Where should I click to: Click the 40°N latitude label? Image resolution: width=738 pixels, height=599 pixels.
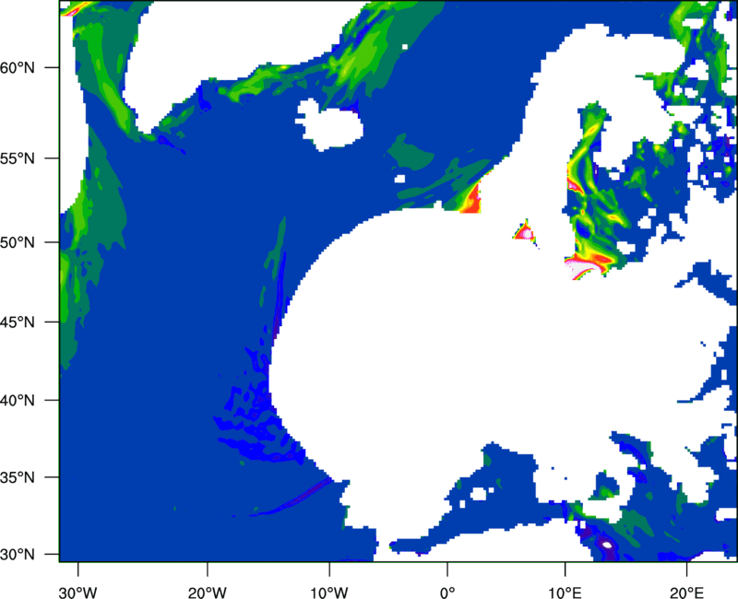coord(18,401)
